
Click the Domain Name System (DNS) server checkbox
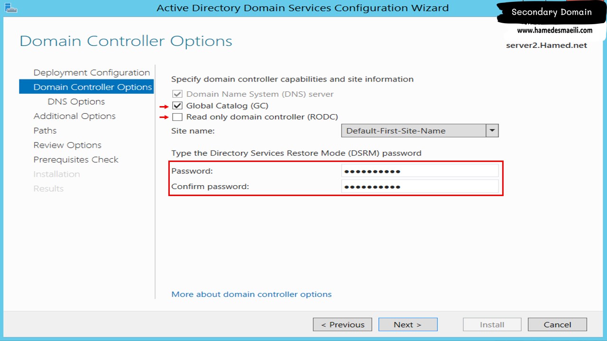point(177,94)
